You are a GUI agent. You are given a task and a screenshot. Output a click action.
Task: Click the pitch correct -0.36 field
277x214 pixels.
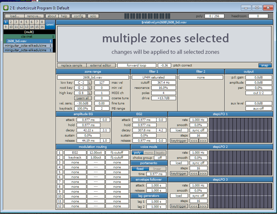[164, 65]
